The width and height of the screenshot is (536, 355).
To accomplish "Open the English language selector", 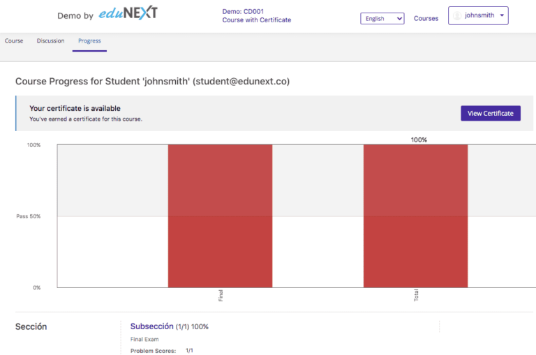I will tap(382, 19).
